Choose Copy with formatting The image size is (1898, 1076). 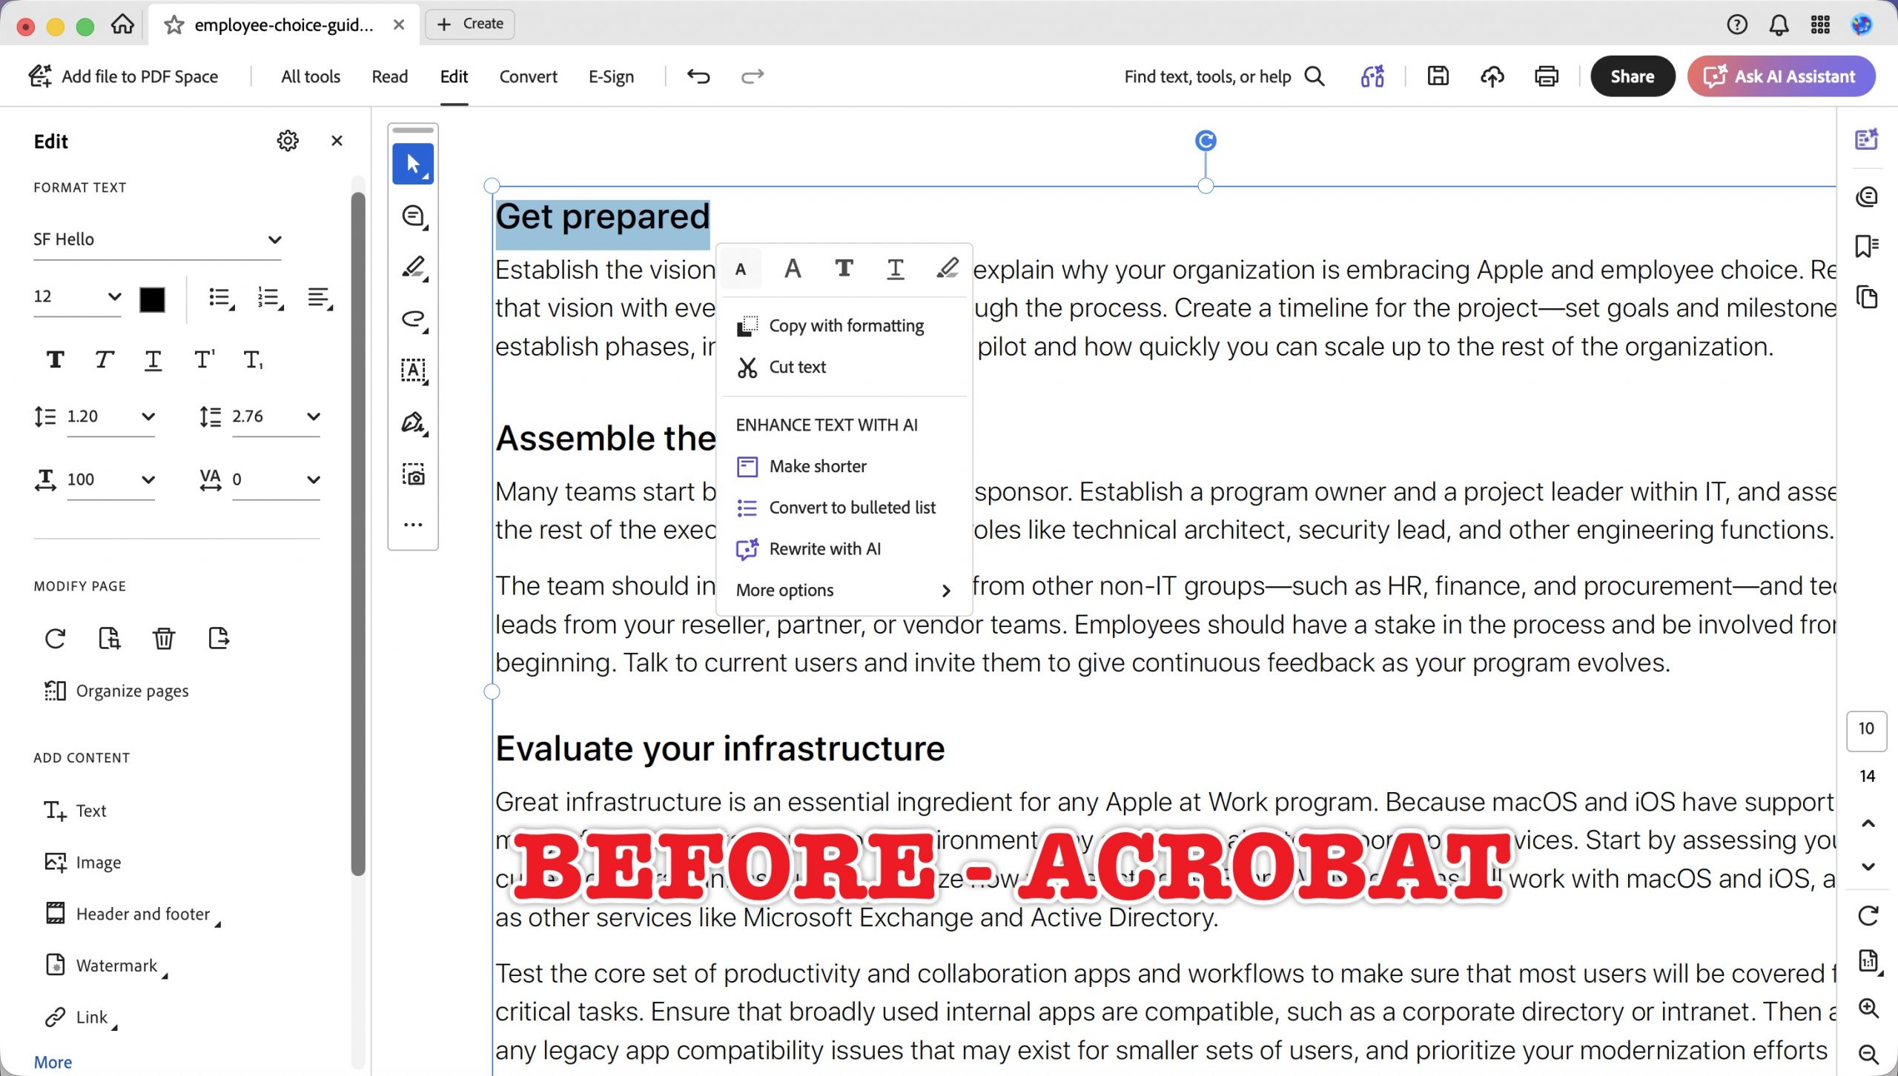[x=844, y=325]
